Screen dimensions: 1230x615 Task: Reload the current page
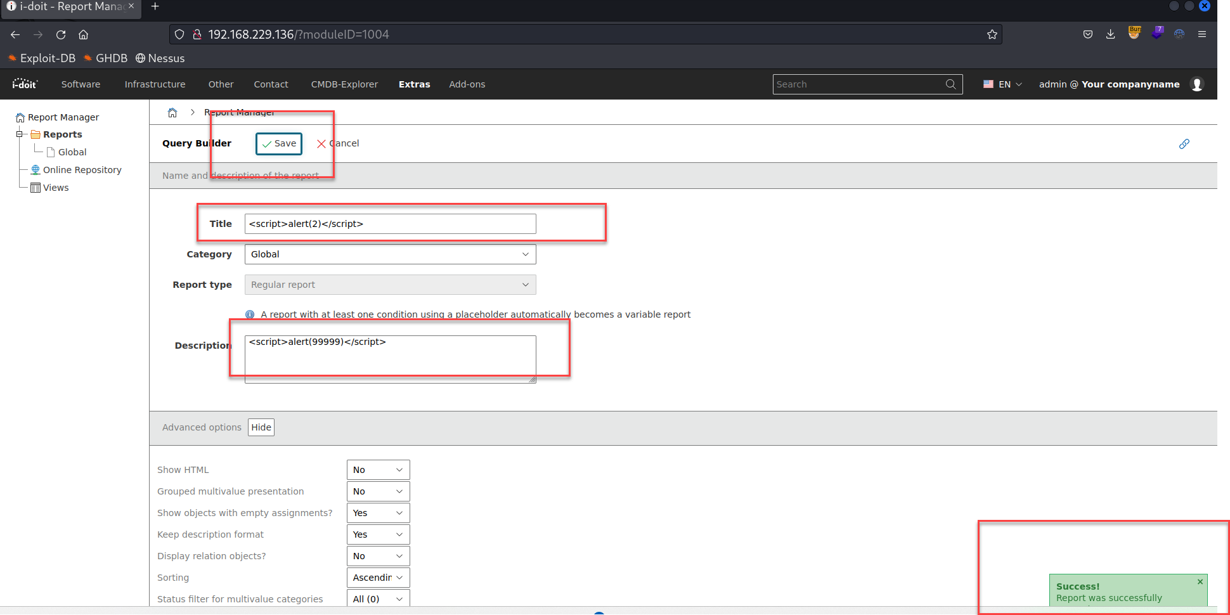61,34
